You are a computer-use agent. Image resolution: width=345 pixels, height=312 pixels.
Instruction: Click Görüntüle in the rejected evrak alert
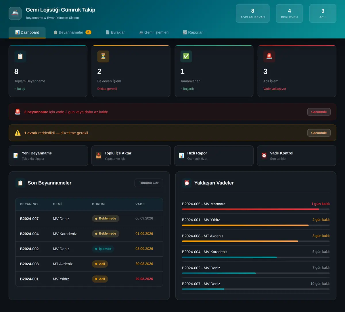click(x=319, y=133)
